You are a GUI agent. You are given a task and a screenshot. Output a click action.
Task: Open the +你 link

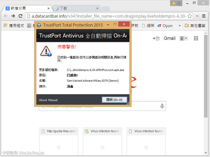point(156,38)
